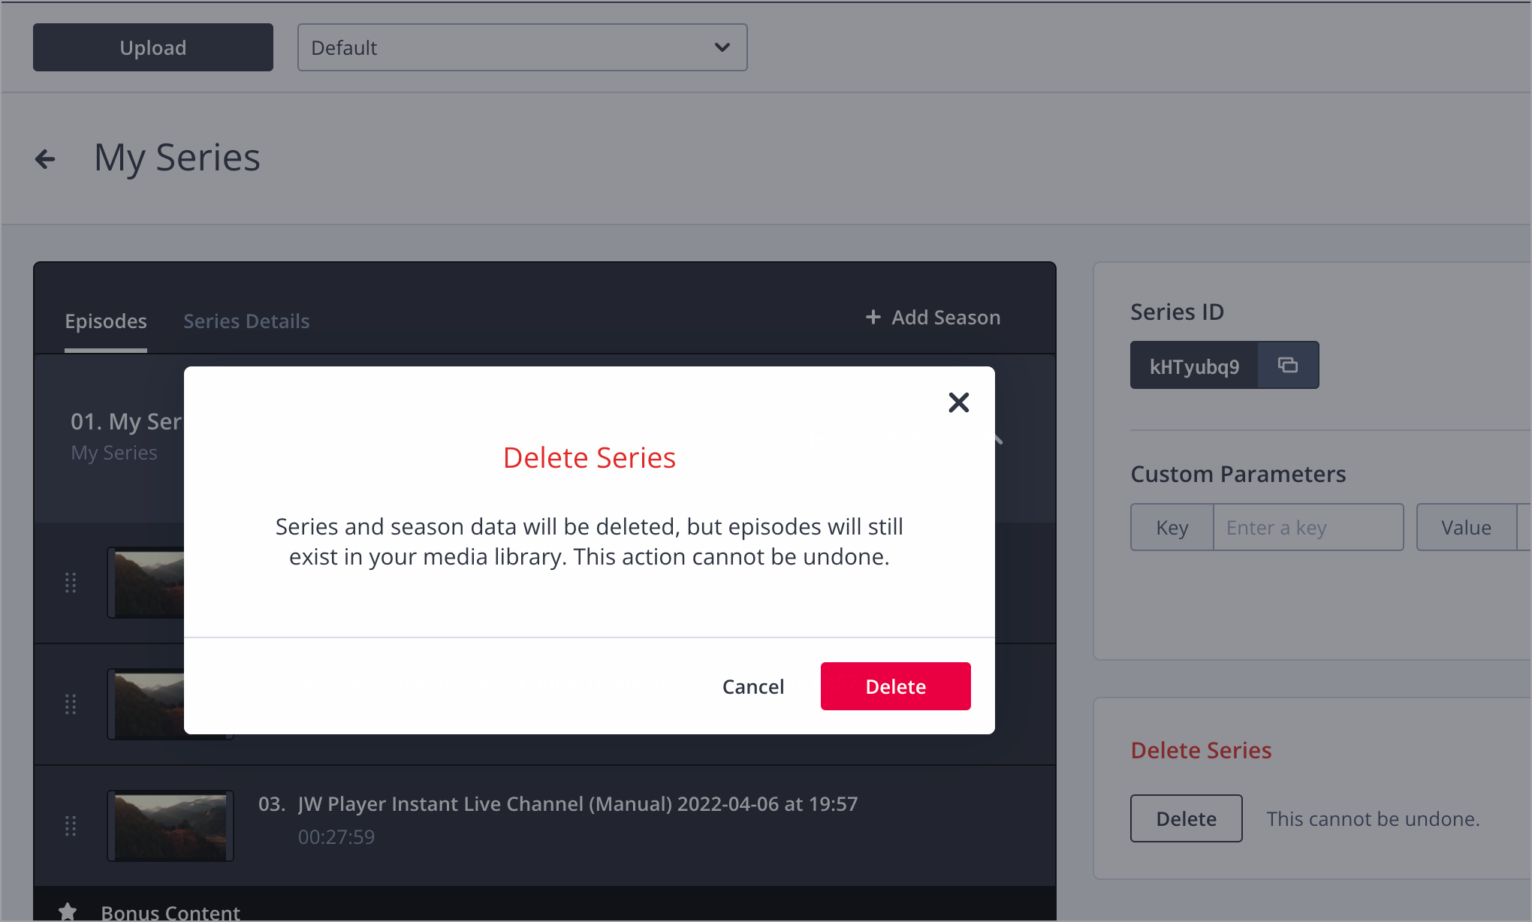Switch to the Series Details tab

click(246, 321)
